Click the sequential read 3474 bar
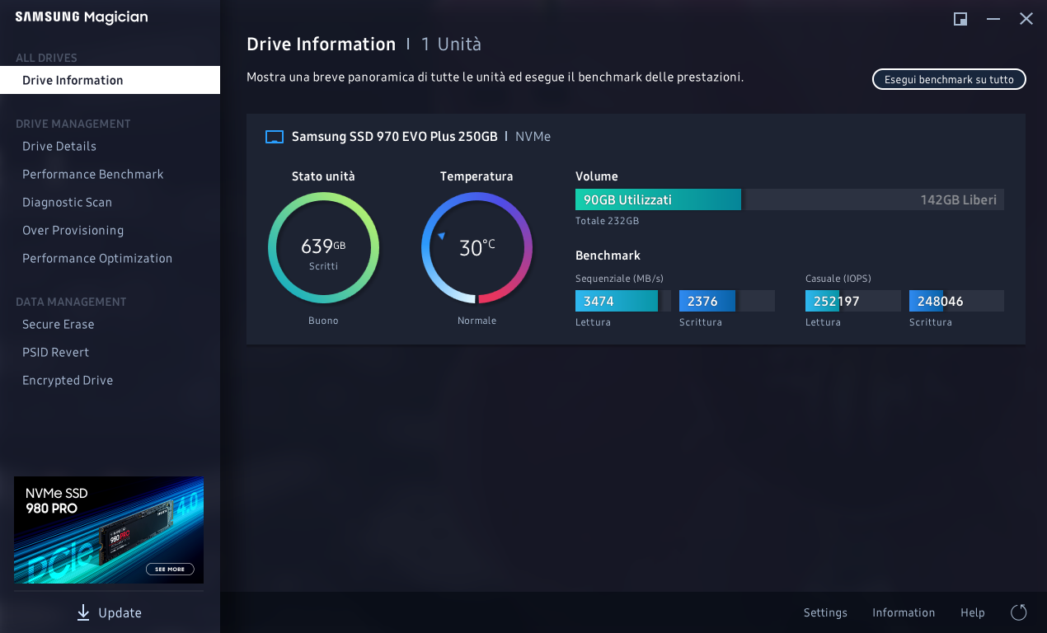The width and height of the screenshot is (1047, 633). point(623,301)
